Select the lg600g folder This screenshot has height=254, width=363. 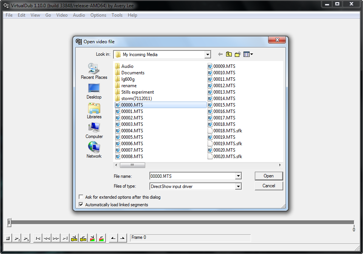click(125, 79)
